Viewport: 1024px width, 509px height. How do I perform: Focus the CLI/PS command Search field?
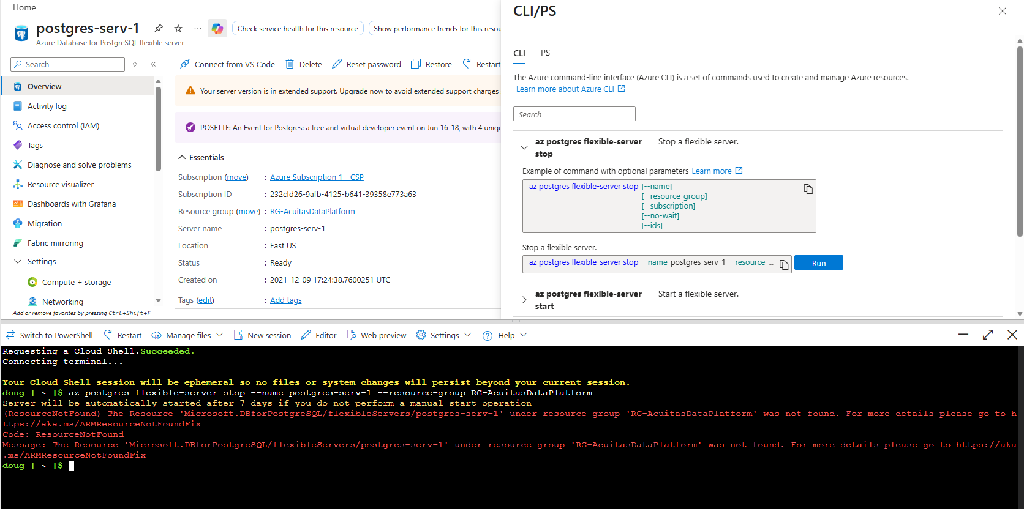tap(574, 114)
